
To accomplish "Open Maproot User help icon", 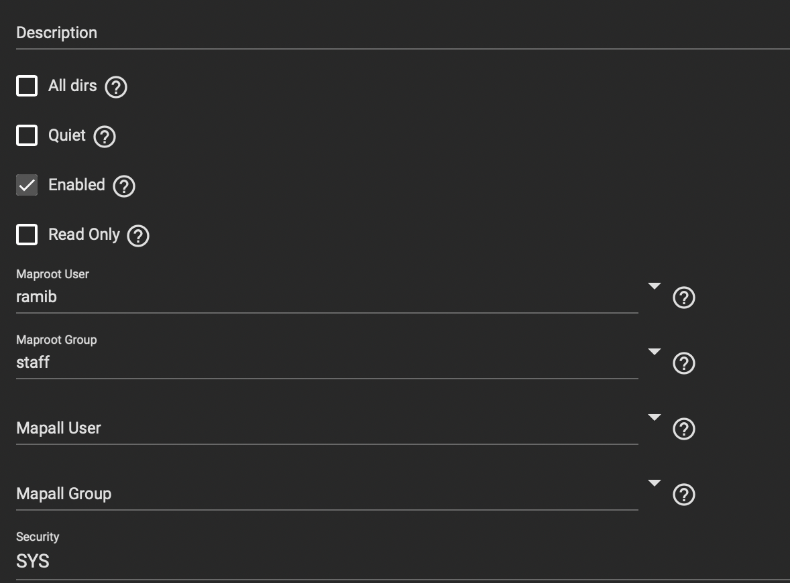I will (x=683, y=298).
